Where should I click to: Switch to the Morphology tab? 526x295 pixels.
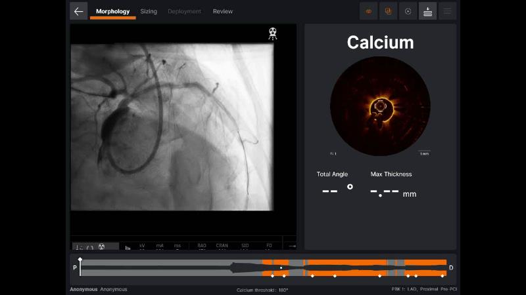(x=112, y=11)
